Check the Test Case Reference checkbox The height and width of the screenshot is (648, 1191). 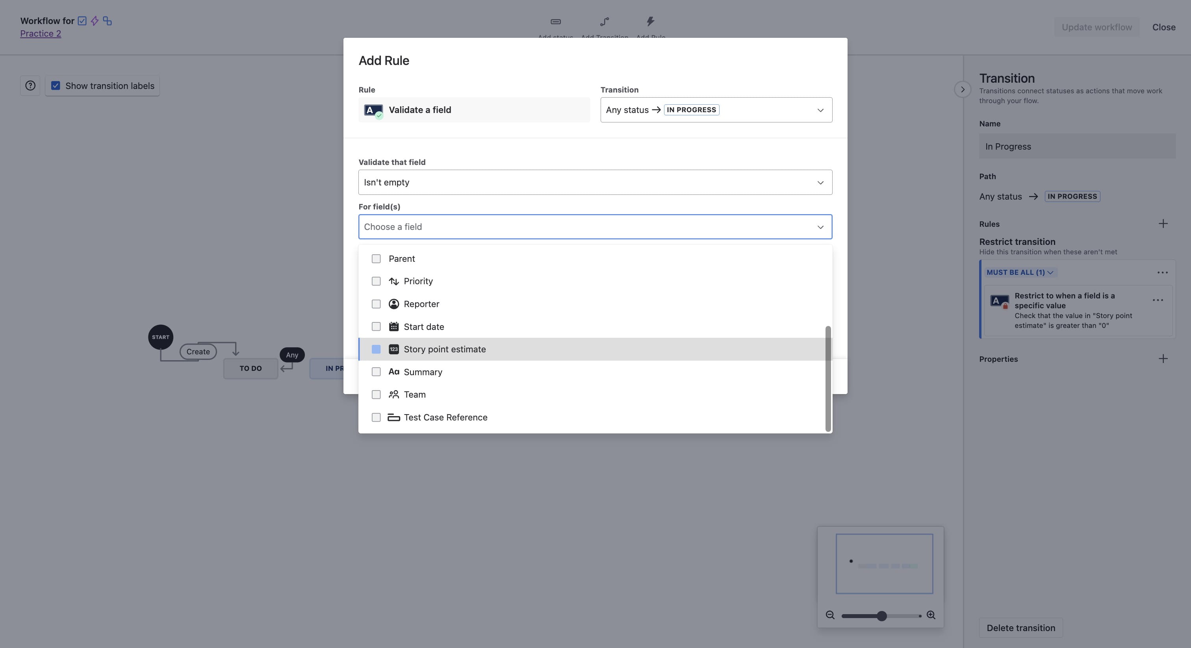click(377, 417)
